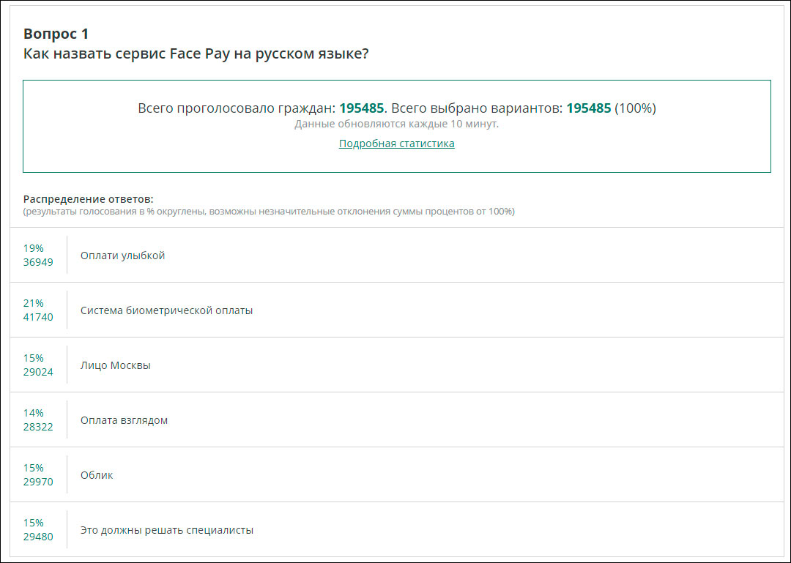Click the 19% percentage value
This screenshot has height=563, width=791.
tap(34, 248)
